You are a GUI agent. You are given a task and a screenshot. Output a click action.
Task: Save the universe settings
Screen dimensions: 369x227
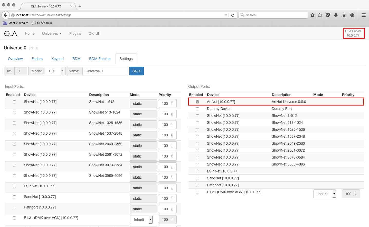[136, 71]
